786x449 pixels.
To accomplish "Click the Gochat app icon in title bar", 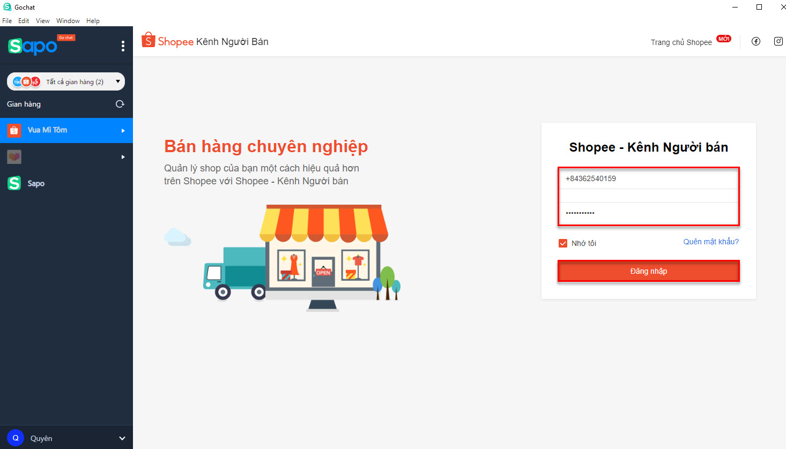I will (7, 7).
